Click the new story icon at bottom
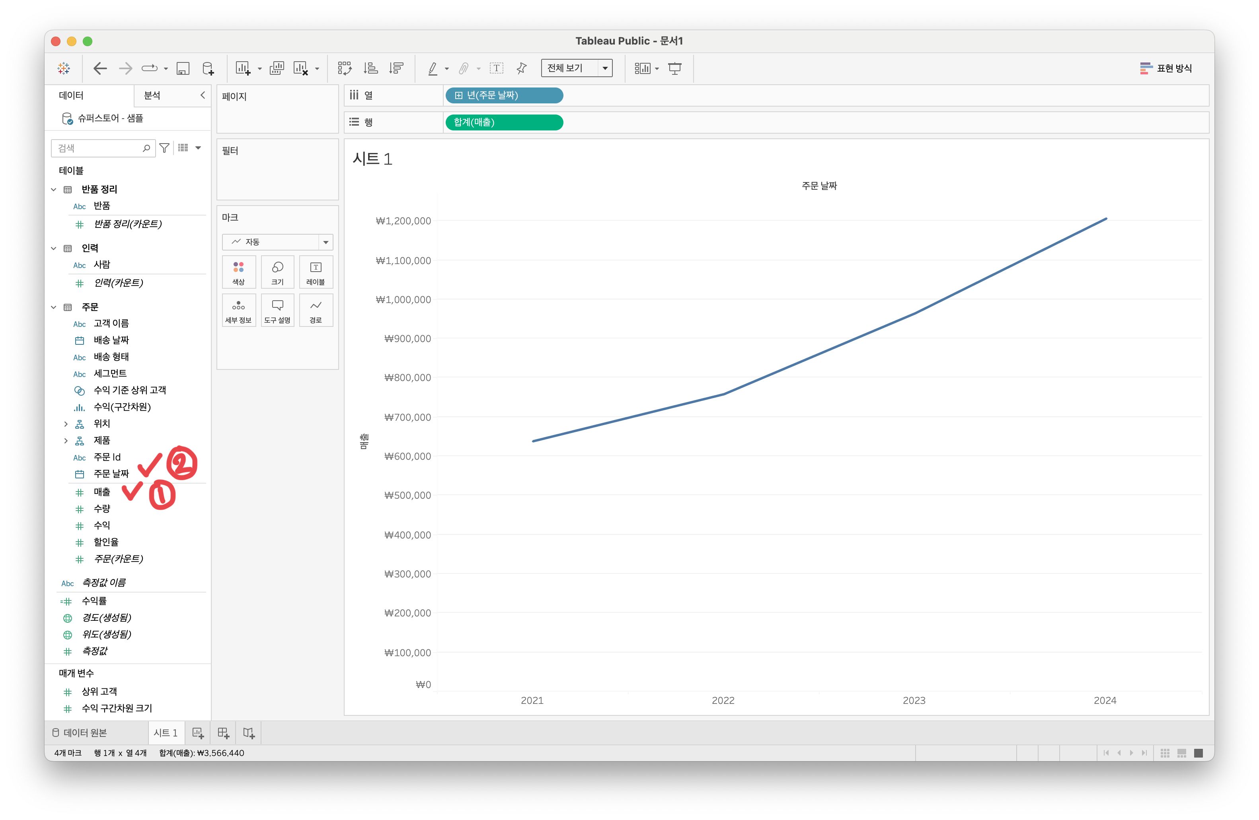The width and height of the screenshot is (1259, 820). tap(249, 733)
